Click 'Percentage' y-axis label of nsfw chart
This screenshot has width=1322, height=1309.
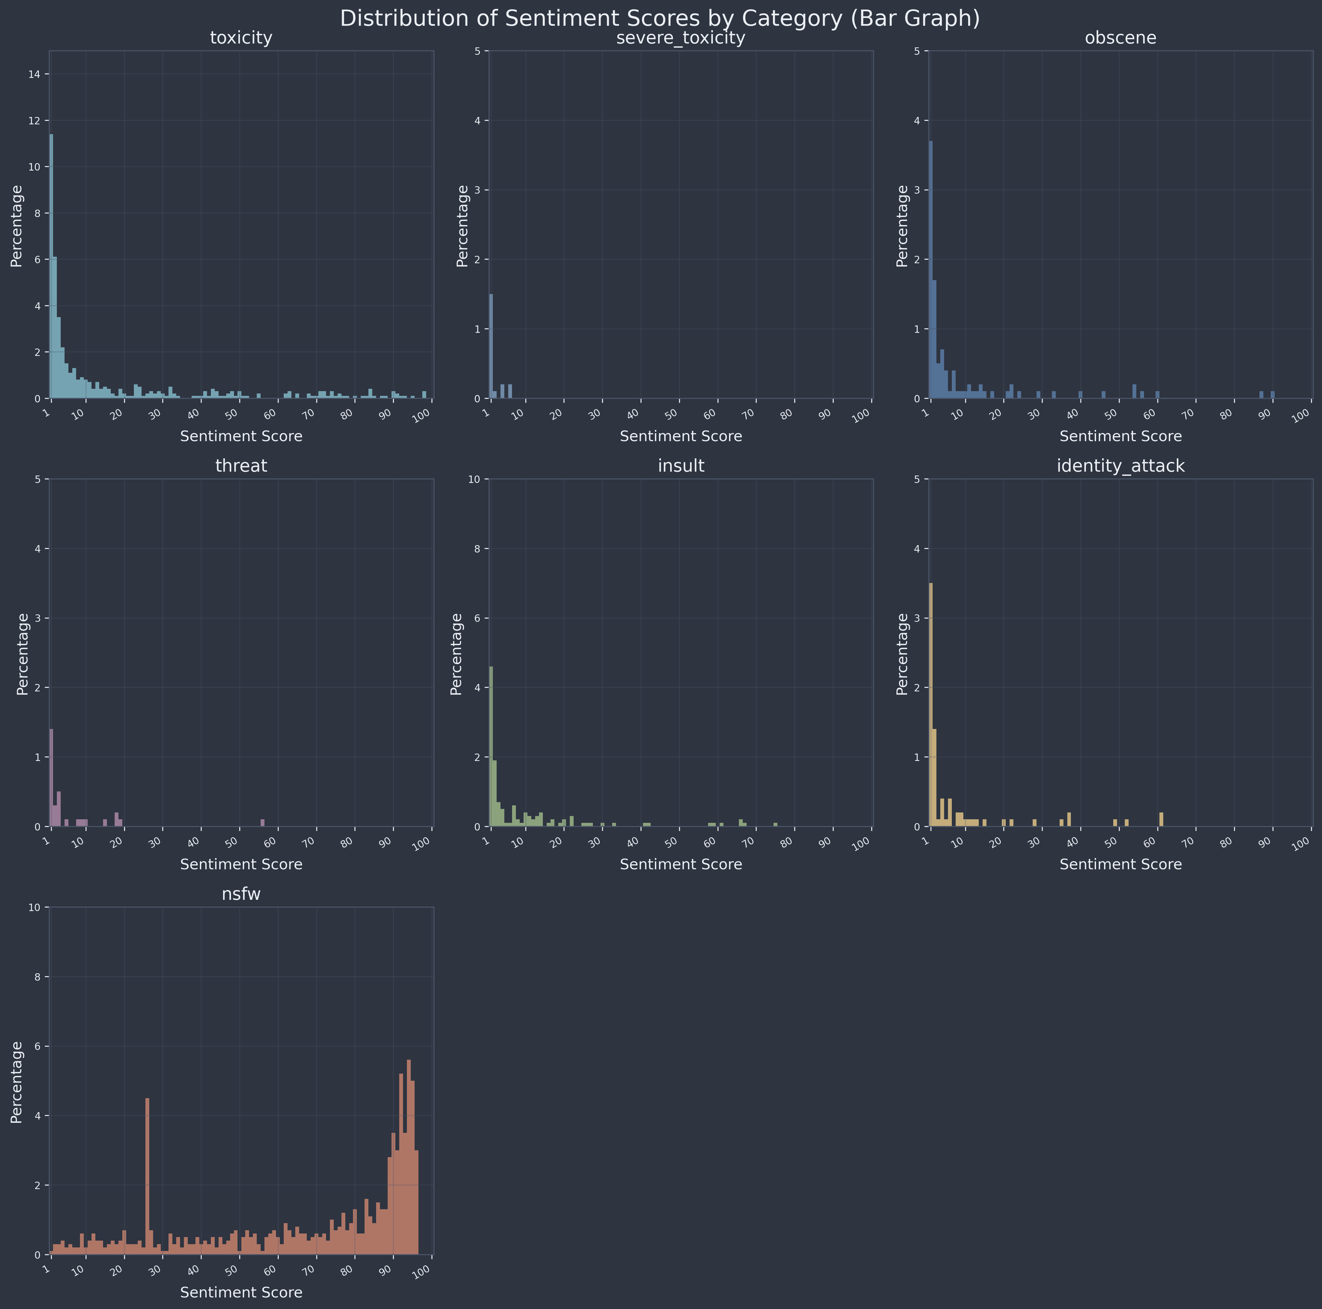click(x=17, y=1082)
